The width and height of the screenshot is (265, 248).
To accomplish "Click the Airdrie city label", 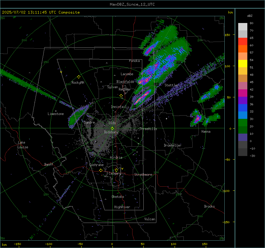I will coord(116,157).
